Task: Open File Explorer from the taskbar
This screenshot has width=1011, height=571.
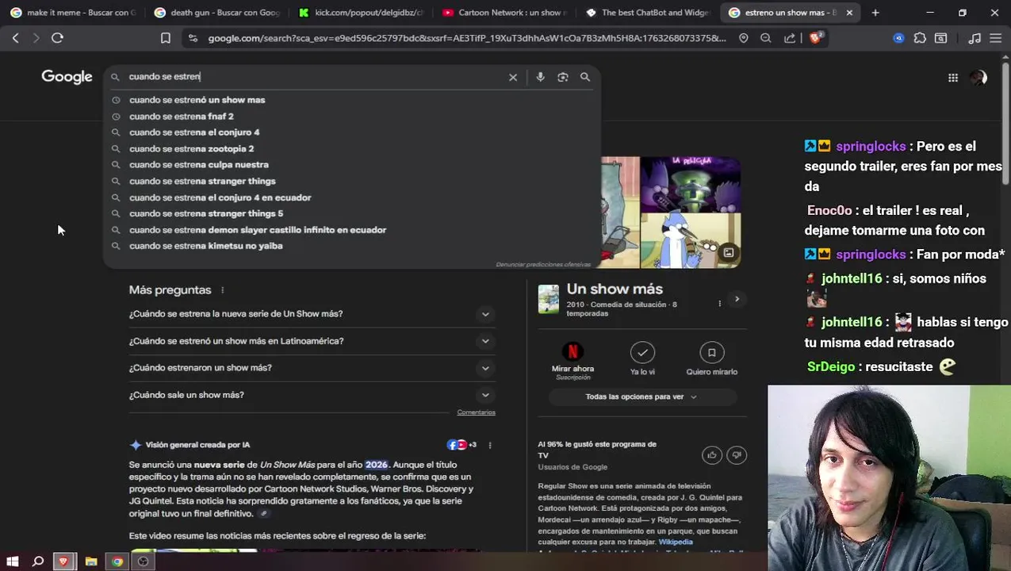Action: coord(91,561)
